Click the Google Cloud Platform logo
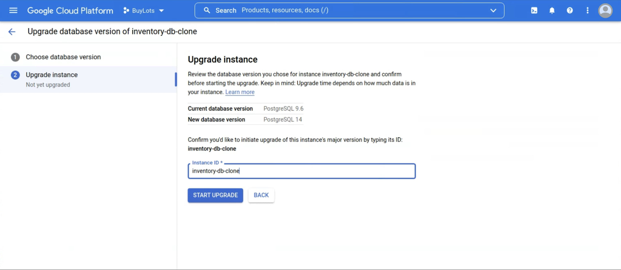Viewport: 621px width, 270px height. pyautogui.click(x=70, y=10)
